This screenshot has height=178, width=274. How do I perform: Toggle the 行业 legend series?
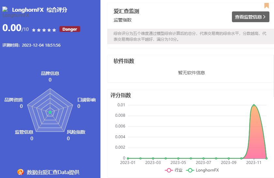pyautogui.click(x=174, y=170)
